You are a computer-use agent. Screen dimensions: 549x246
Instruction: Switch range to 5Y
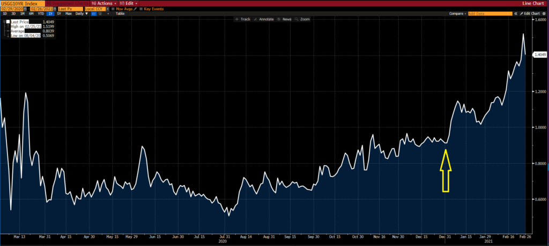tap(58, 13)
